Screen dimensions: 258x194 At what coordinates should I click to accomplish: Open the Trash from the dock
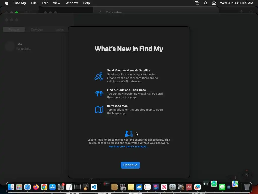(247, 187)
